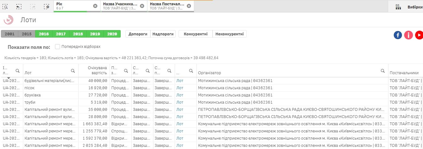This screenshot has width=423, height=149.
Task: Select the 16 920,00 value cell
Action: tap(94, 88)
